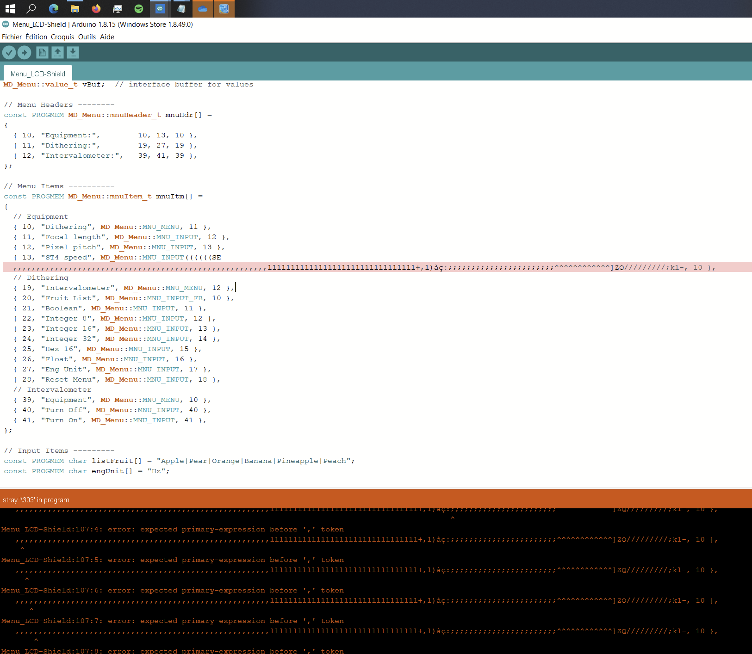Viewport: 752px width, 654px height.
Task: Click the engUnit[] "Hz" declaration line
Action: point(87,471)
